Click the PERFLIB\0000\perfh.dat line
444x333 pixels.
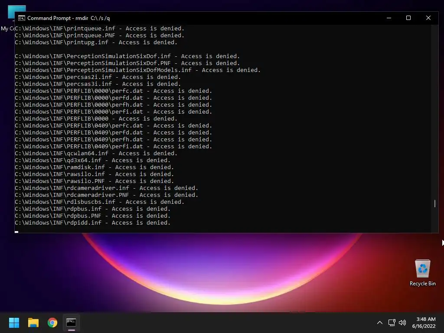click(113, 105)
